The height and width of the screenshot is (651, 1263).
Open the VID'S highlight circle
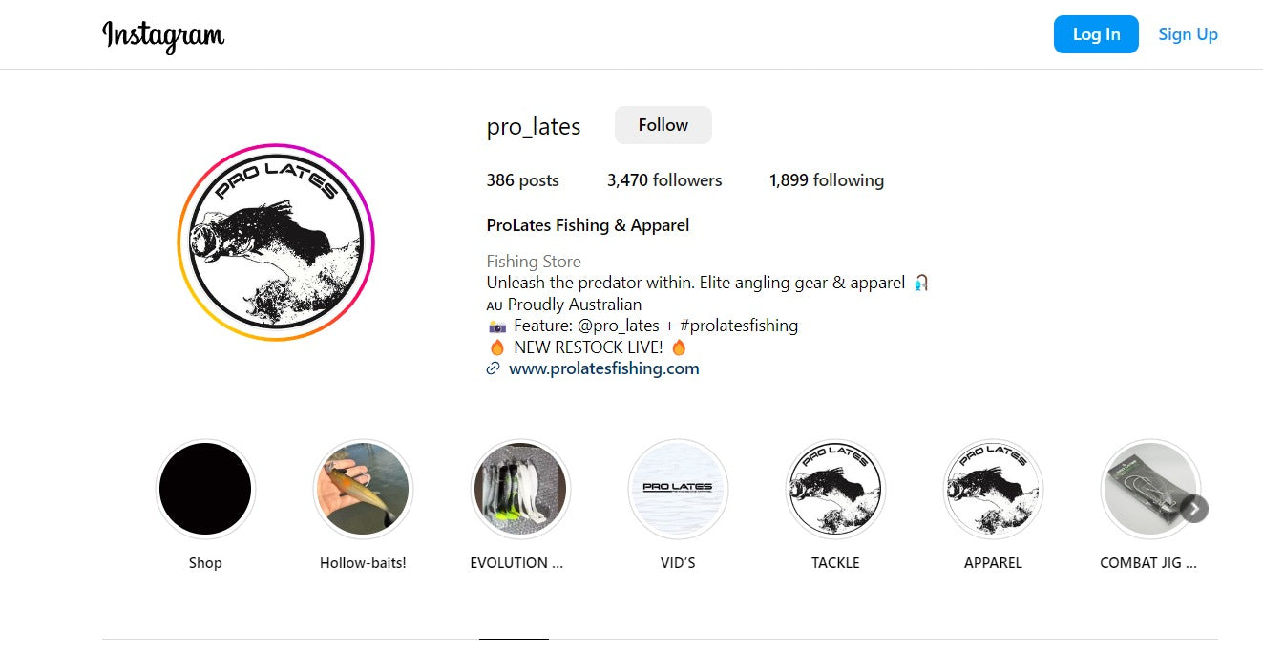coord(678,490)
